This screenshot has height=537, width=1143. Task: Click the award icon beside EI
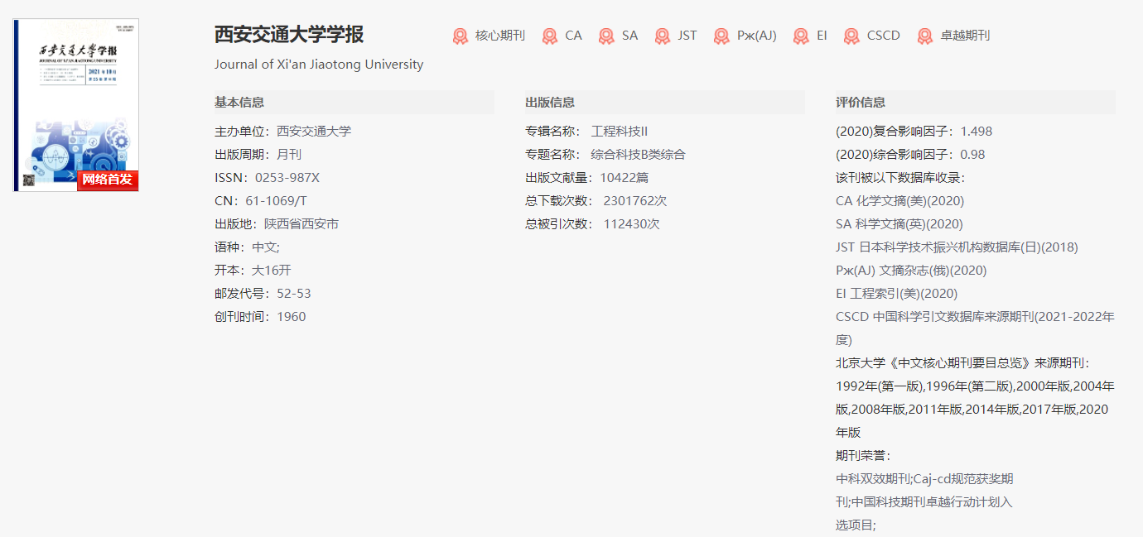801,36
